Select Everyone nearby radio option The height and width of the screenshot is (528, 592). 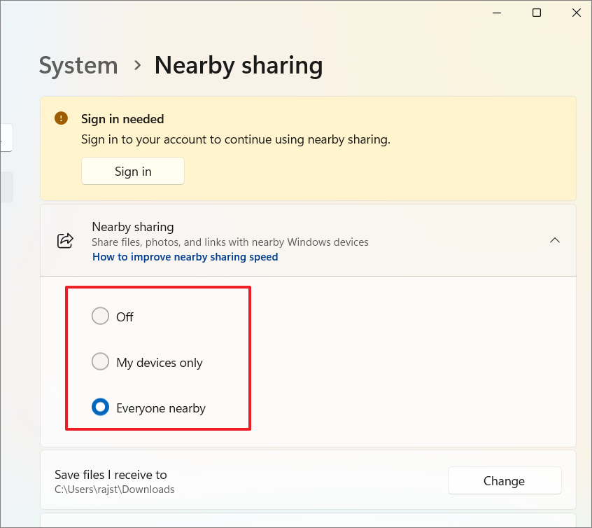click(x=101, y=407)
